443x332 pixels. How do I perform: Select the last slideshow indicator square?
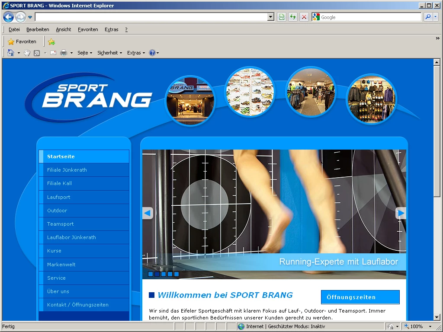177,274
